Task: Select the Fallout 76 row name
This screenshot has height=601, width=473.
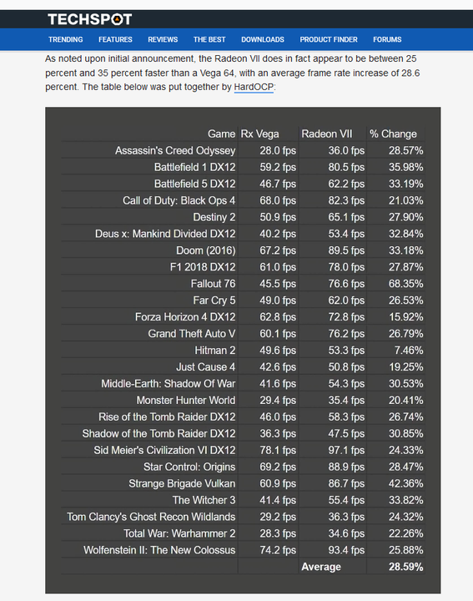Action: click(x=213, y=284)
